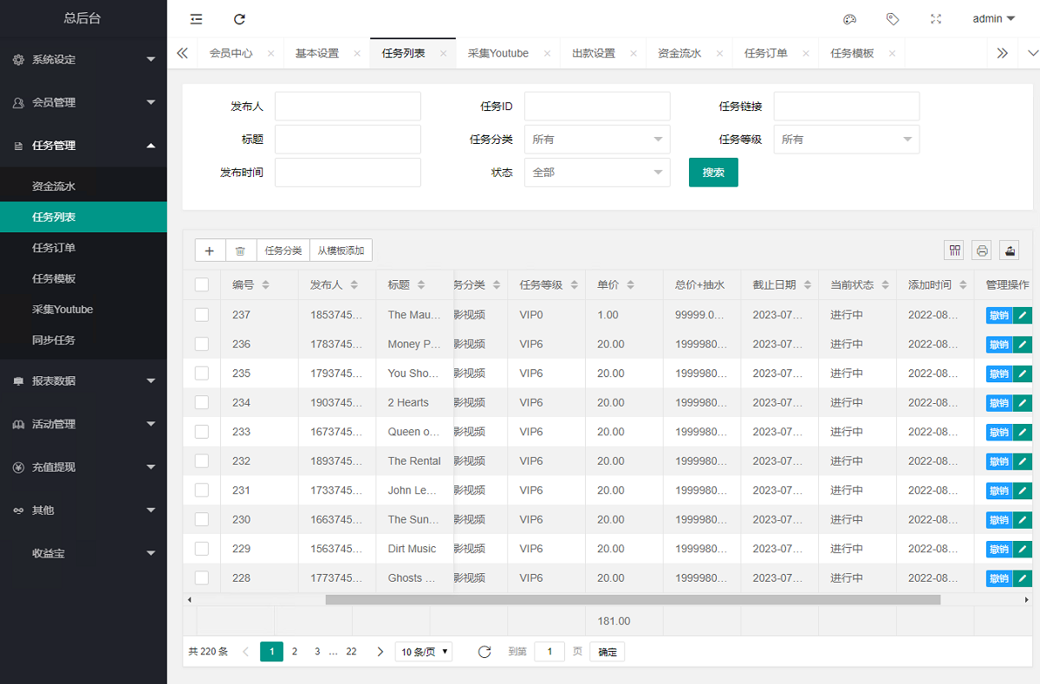
Task: Open 任务订单 in the sidebar
Action: [x=54, y=248]
